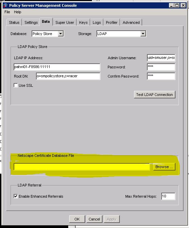
Task: Open the File menu
Action: coord(7,12)
